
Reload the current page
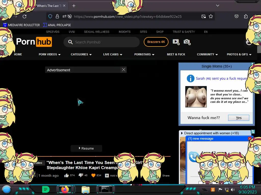24,17
